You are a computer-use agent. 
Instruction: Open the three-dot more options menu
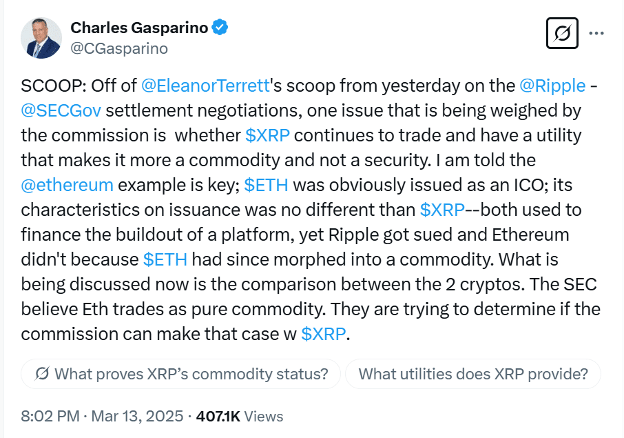[596, 33]
